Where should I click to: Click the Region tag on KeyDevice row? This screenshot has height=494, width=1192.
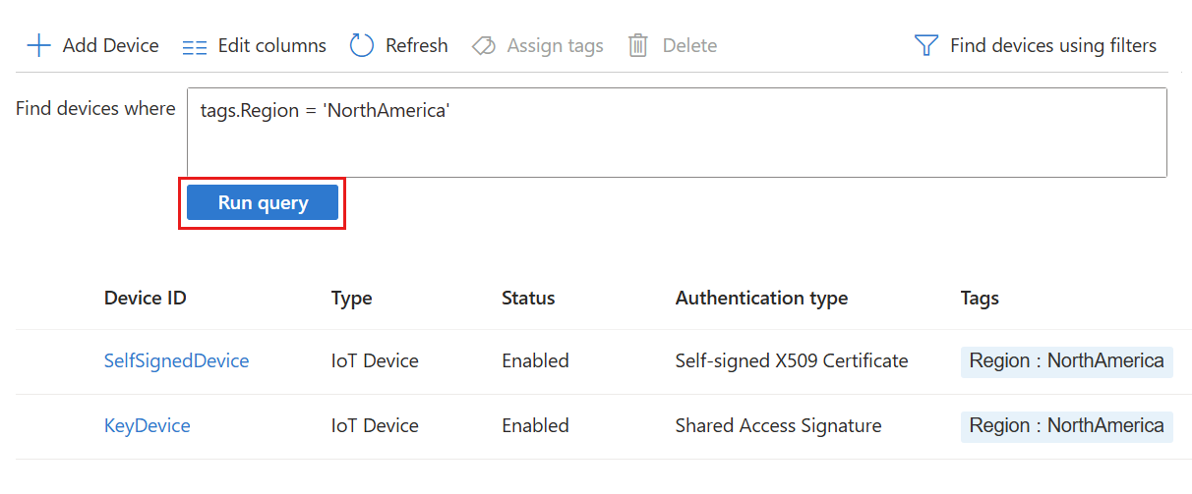1066,425
